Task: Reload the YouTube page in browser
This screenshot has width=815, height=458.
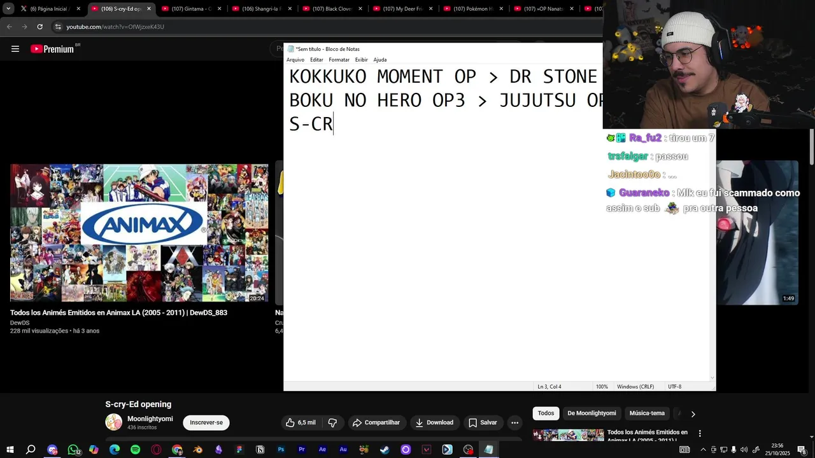Action: 39,27
